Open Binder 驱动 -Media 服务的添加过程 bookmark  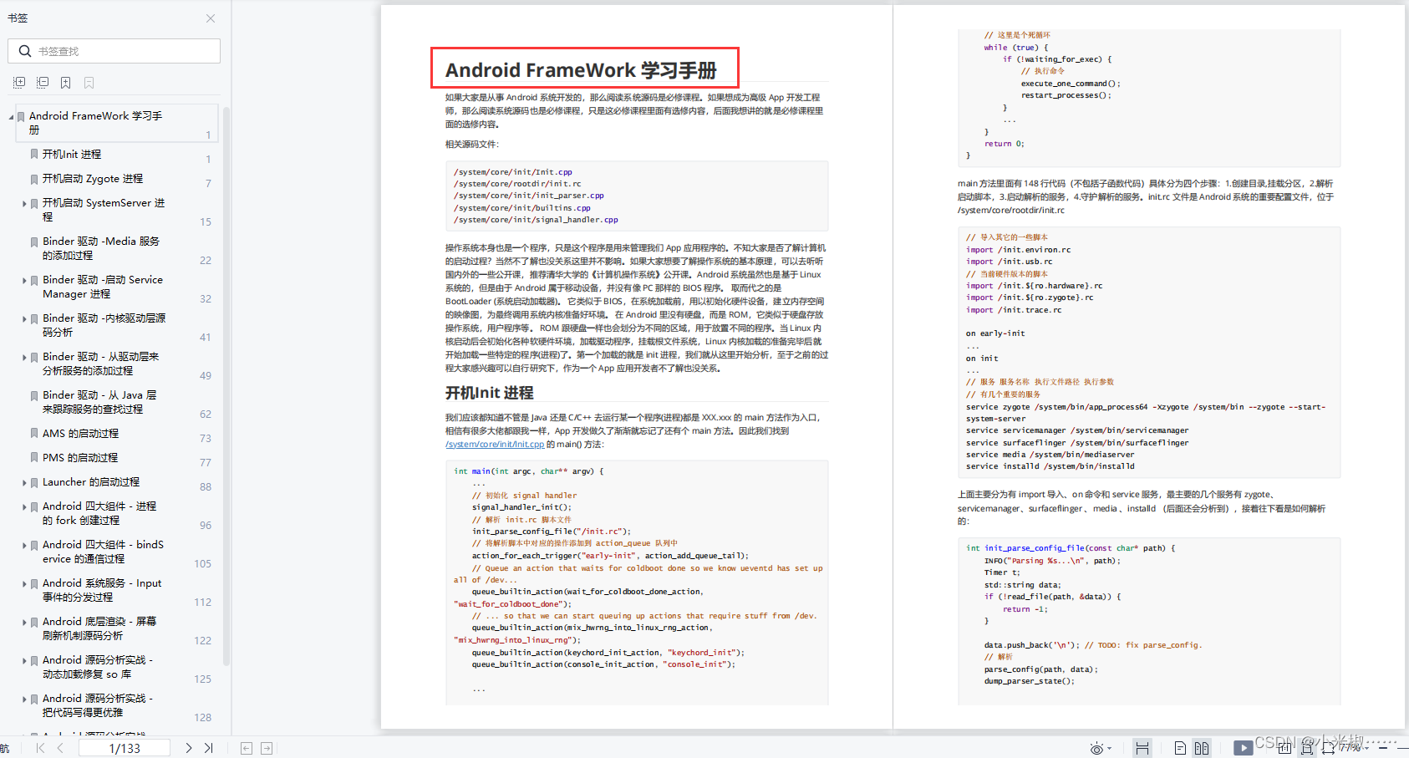pyautogui.click(x=101, y=248)
